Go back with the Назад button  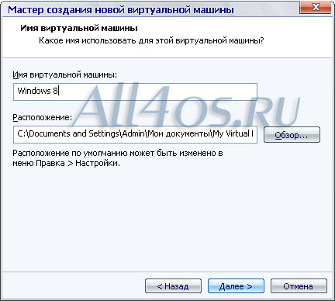point(173,286)
